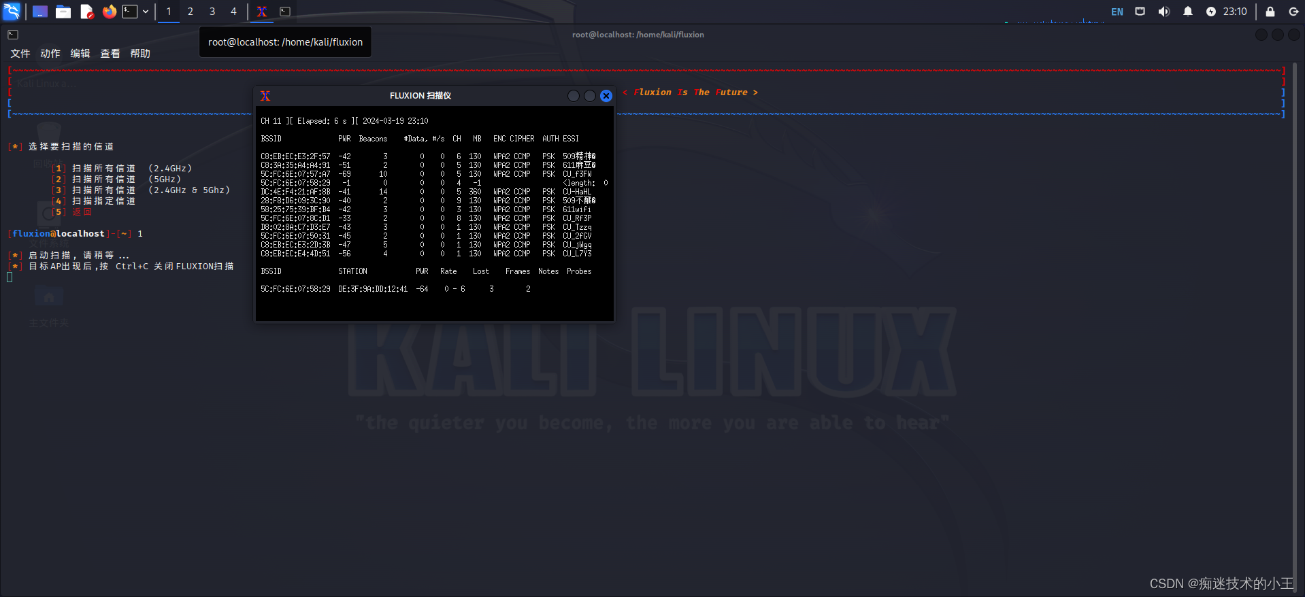This screenshot has width=1305, height=597.
Task: Click option 3 scan 2.4GHz & 5Ghz
Action: 142,190
